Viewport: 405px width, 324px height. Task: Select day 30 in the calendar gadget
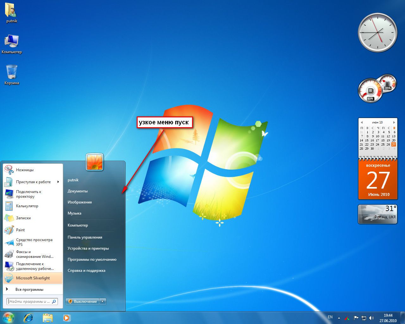point(372,148)
